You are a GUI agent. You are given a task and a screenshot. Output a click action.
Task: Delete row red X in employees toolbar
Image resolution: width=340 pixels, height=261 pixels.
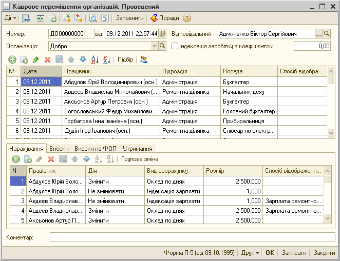47,59
